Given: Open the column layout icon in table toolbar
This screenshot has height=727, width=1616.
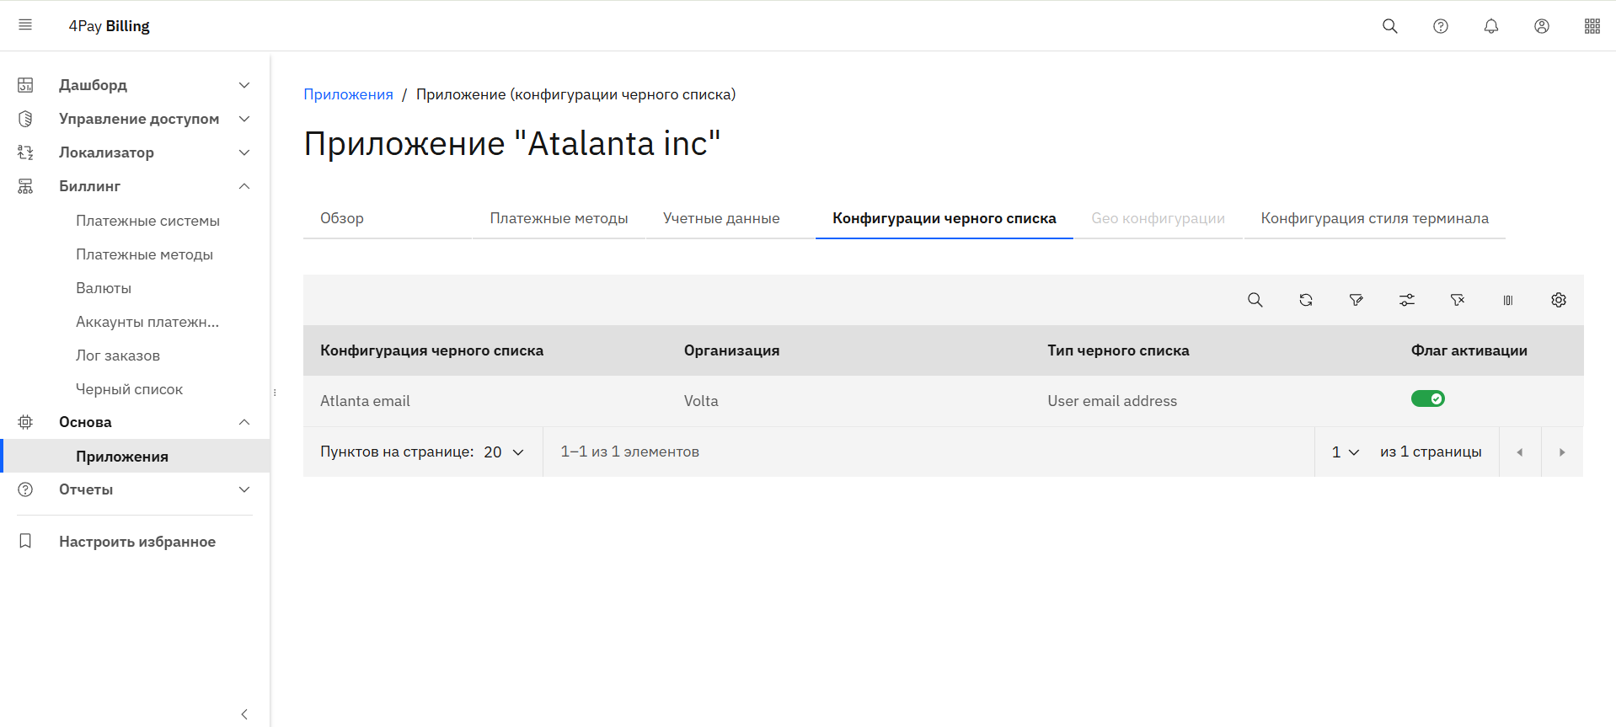Looking at the screenshot, I should (x=1507, y=300).
